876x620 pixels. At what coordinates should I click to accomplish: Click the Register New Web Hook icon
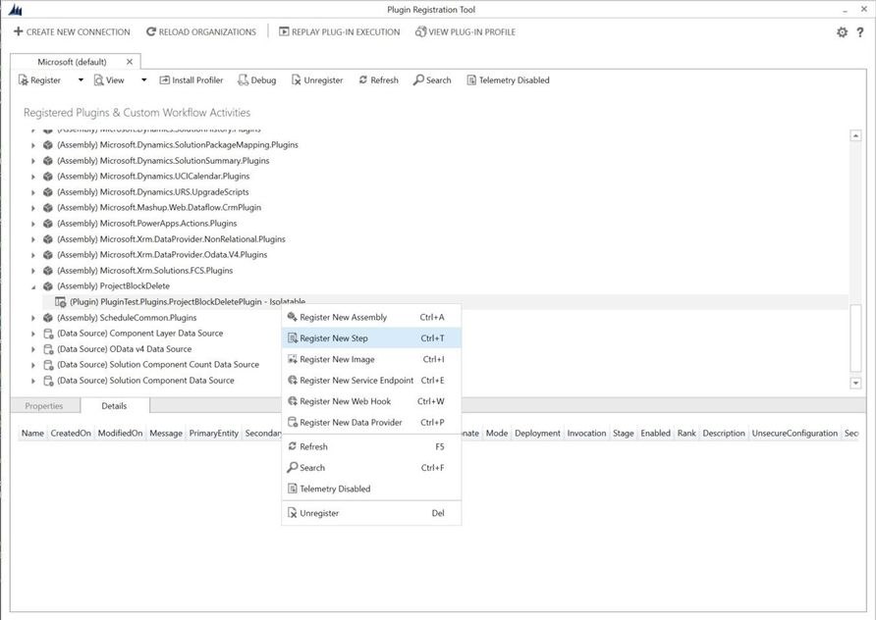click(293, 401)
